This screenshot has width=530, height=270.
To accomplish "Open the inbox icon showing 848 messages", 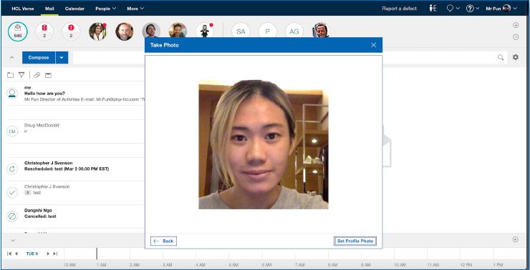I will coord(18,31).
